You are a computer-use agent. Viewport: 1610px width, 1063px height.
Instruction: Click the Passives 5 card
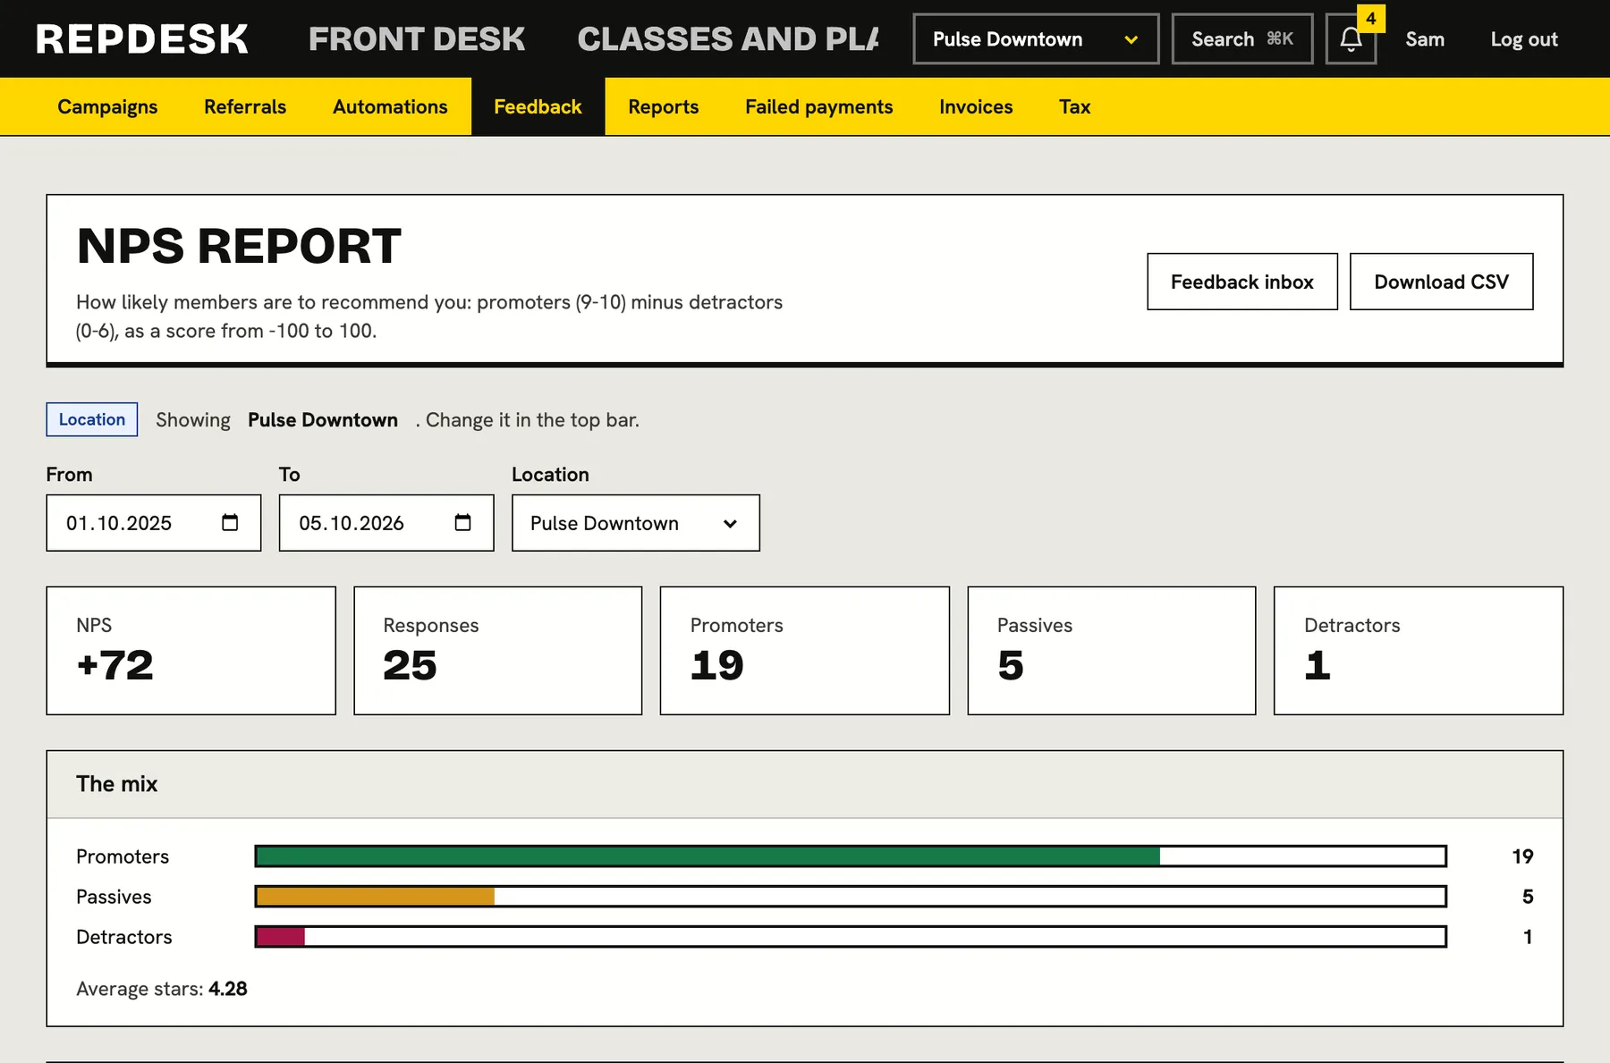point(1111,651)
